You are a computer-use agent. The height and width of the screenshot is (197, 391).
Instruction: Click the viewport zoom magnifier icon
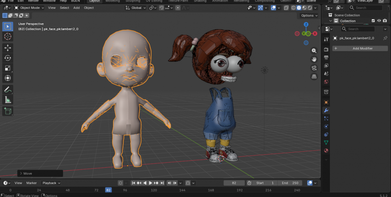[x=314, y=51]
